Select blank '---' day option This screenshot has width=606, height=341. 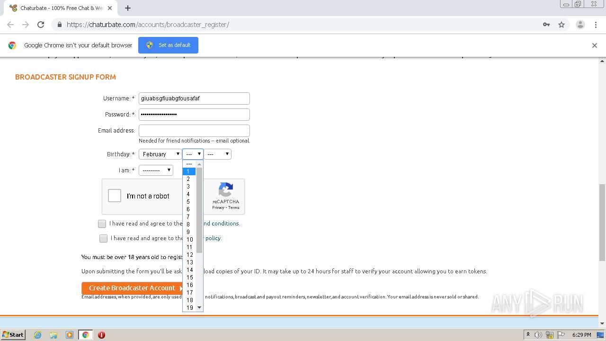click(189, 164)
